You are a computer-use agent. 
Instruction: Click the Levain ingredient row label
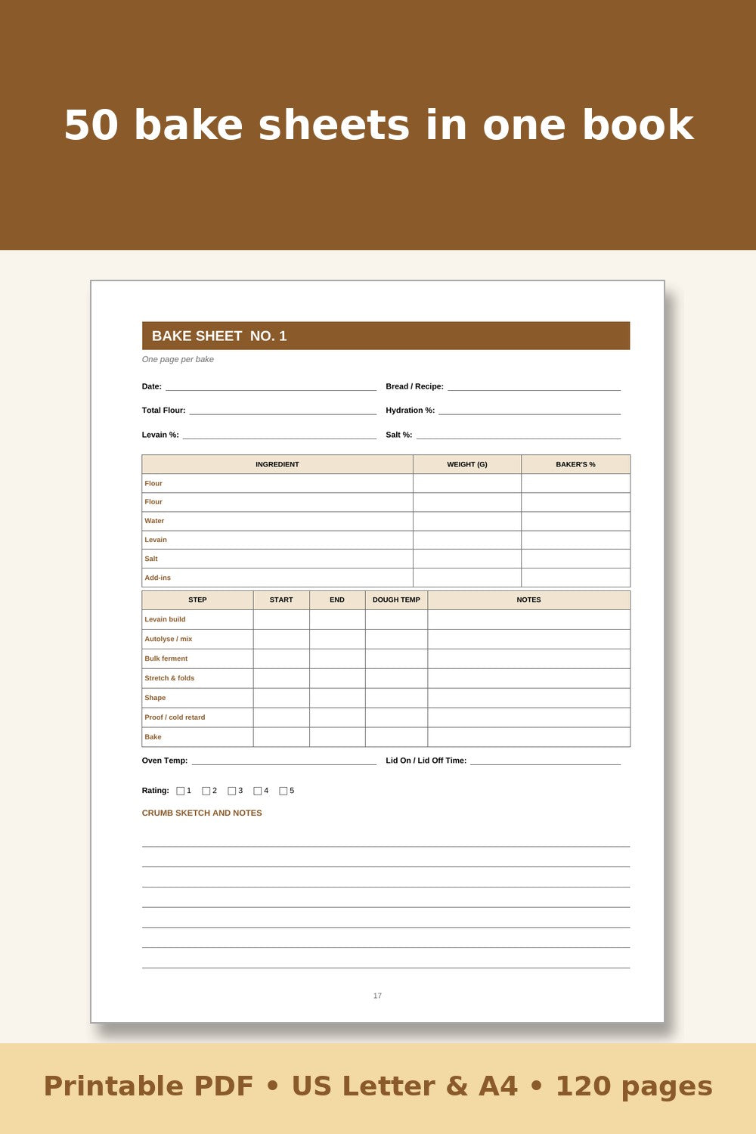point(156,540)
